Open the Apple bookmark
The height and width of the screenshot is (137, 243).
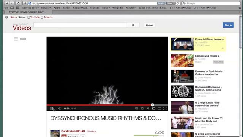(57, 8)
